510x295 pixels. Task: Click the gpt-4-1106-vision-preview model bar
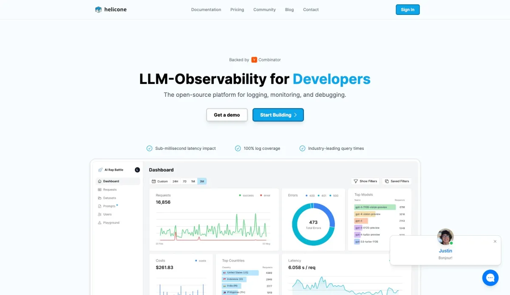tap(375, 207)
